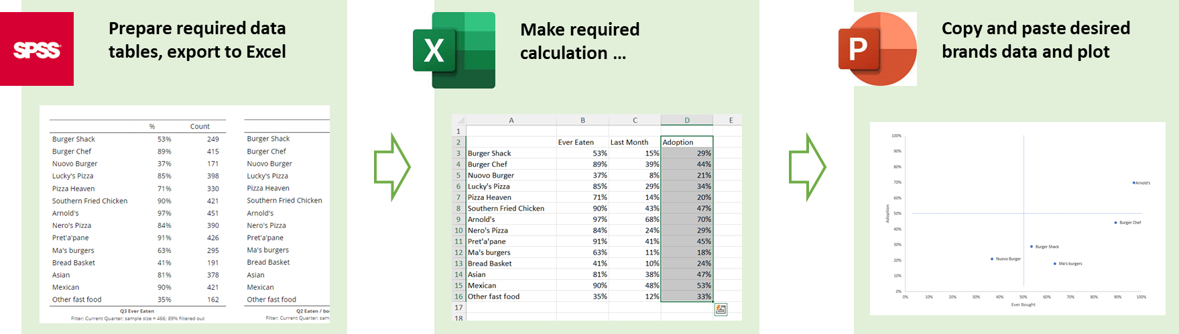Click the Nuovo Burger data point in the chart
The width and height of the screenshot is (1179, 334).
coord(992,259)
